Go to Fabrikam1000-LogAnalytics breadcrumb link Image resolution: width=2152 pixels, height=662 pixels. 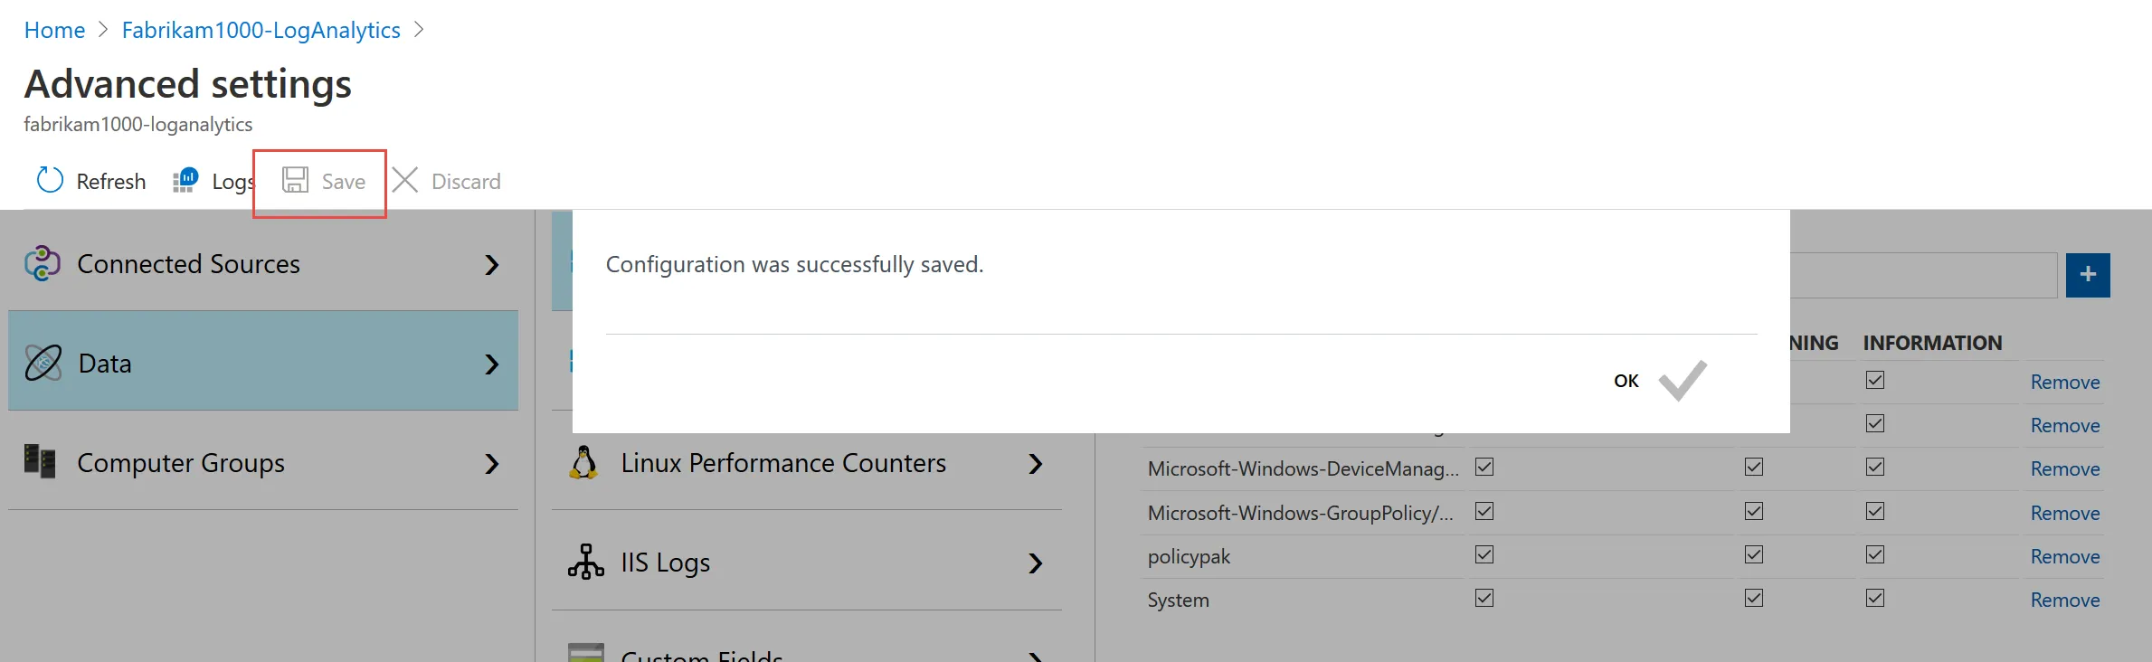coord(261,30)
